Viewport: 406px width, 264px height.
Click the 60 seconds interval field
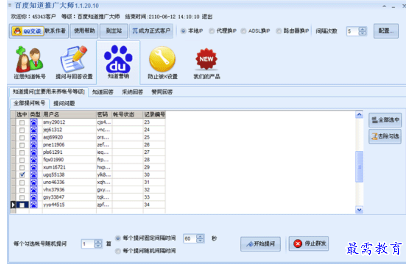tap(190, 239)
